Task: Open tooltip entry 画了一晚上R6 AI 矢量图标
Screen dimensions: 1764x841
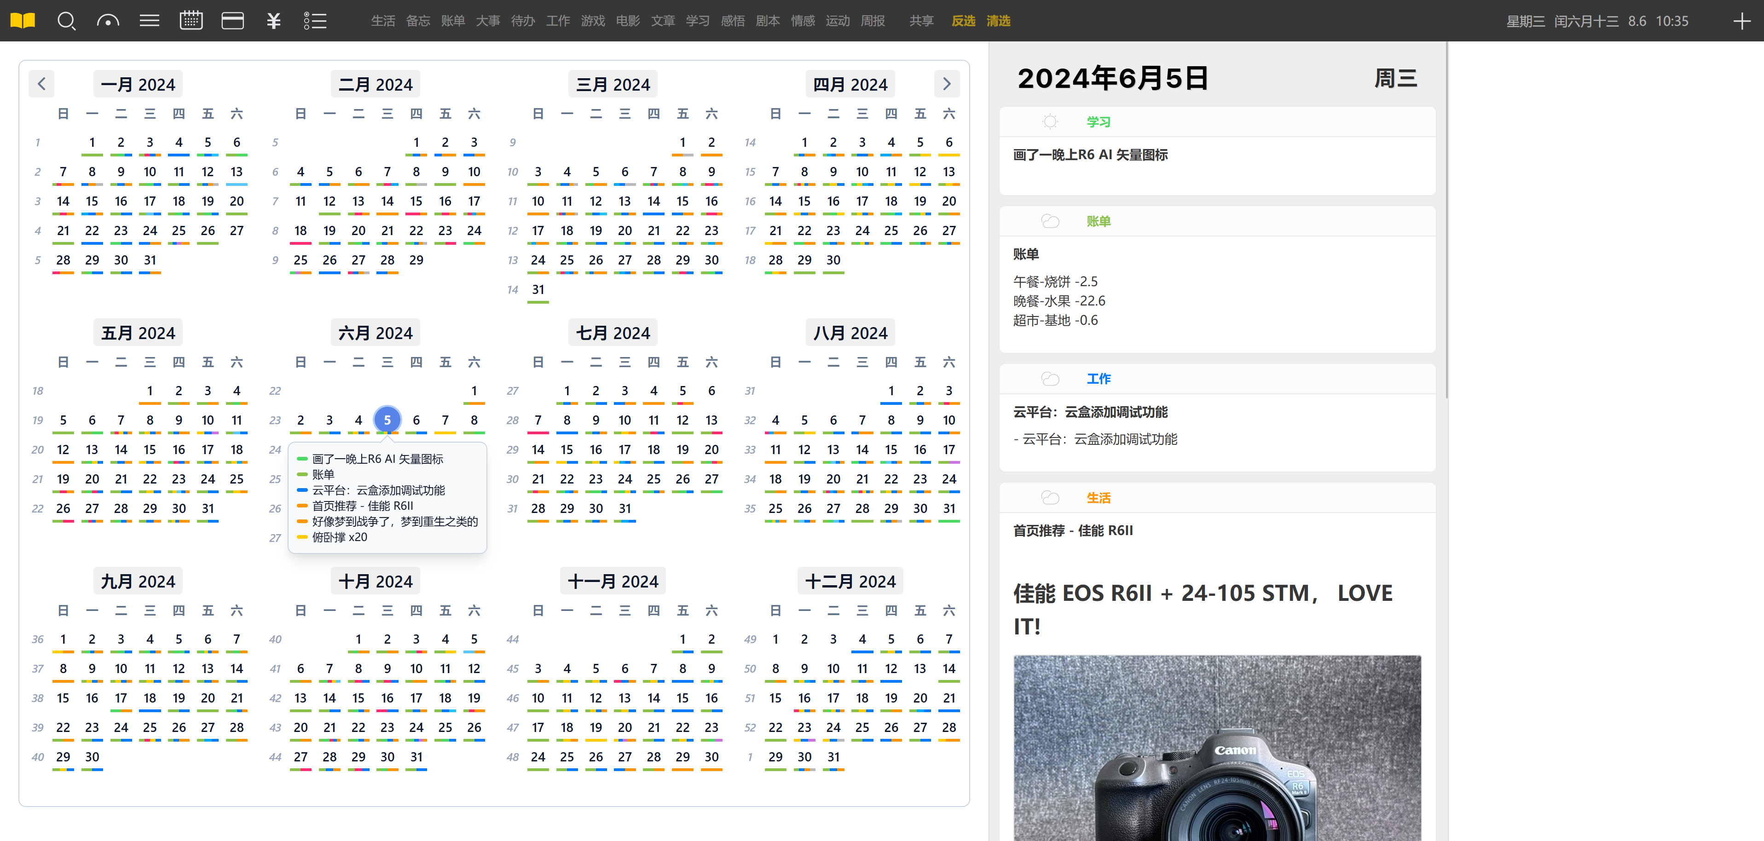Action: (377, 459)
